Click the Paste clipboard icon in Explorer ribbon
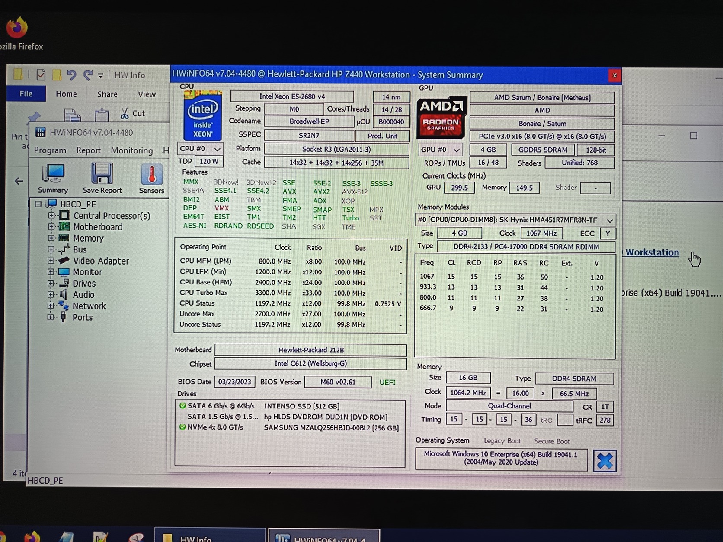 click(x=102, y=115)
